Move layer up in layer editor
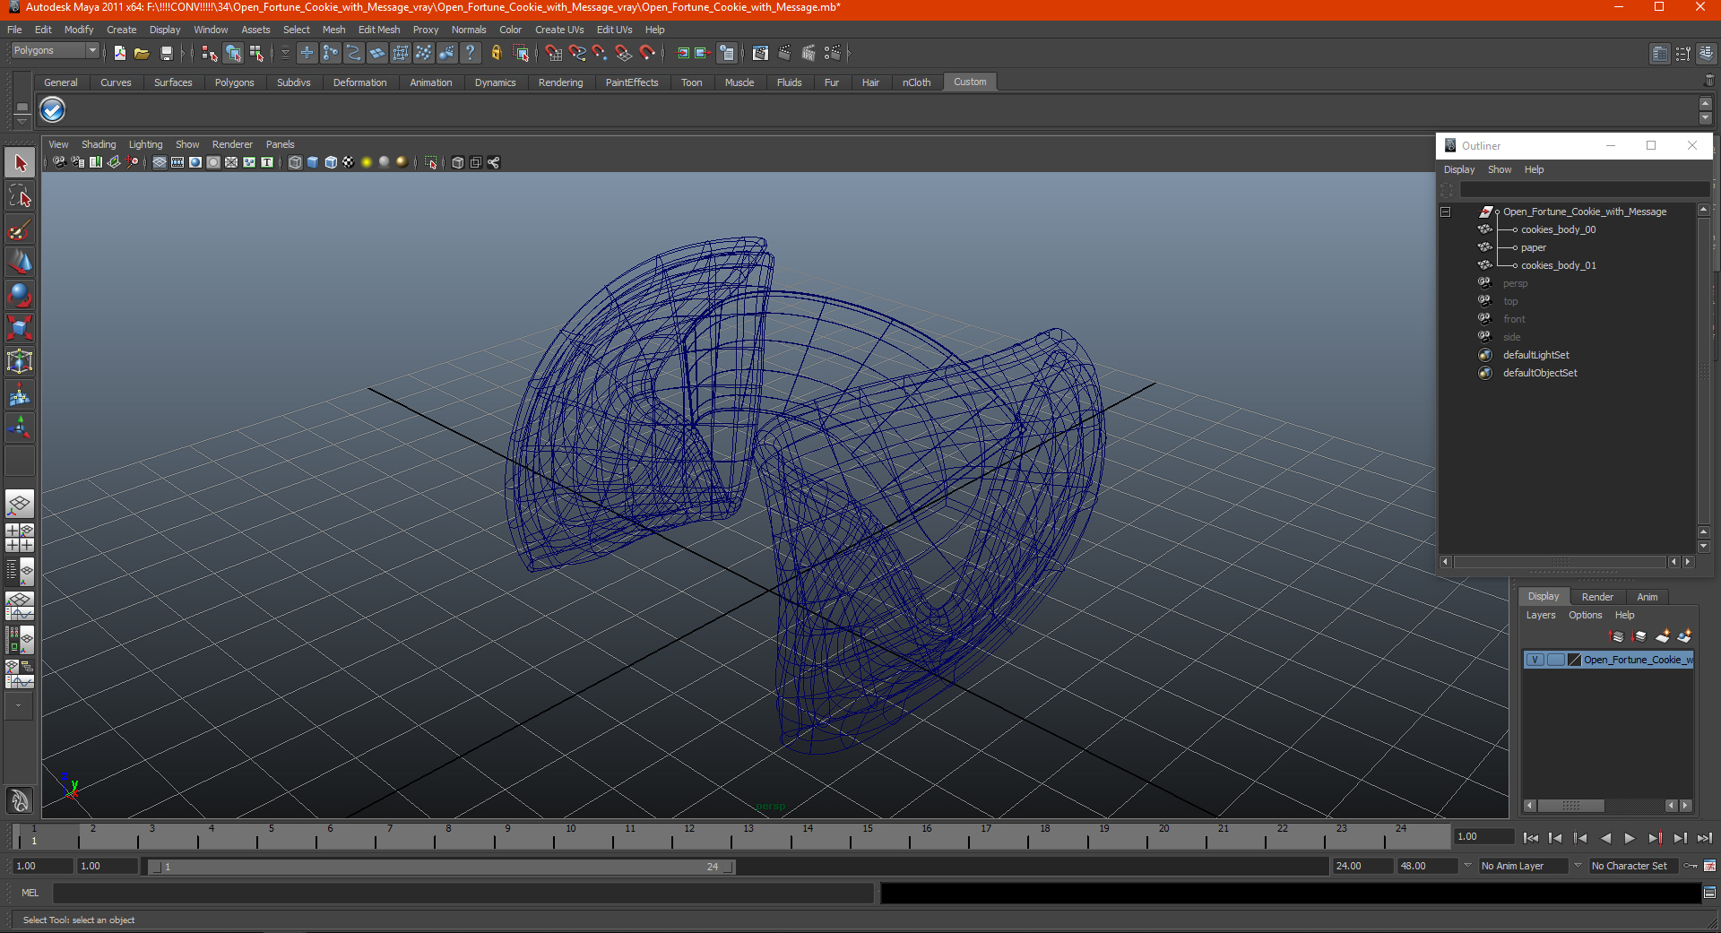 1617,636
